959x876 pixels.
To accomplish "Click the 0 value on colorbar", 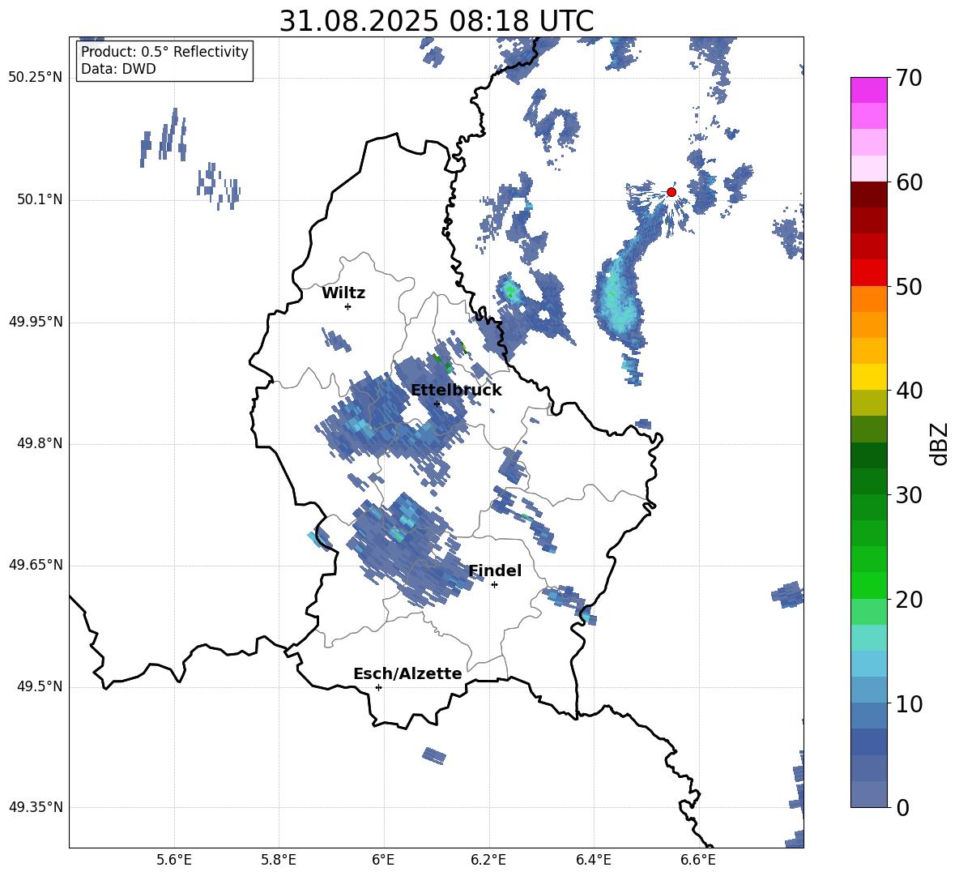I will coord(902,807).
